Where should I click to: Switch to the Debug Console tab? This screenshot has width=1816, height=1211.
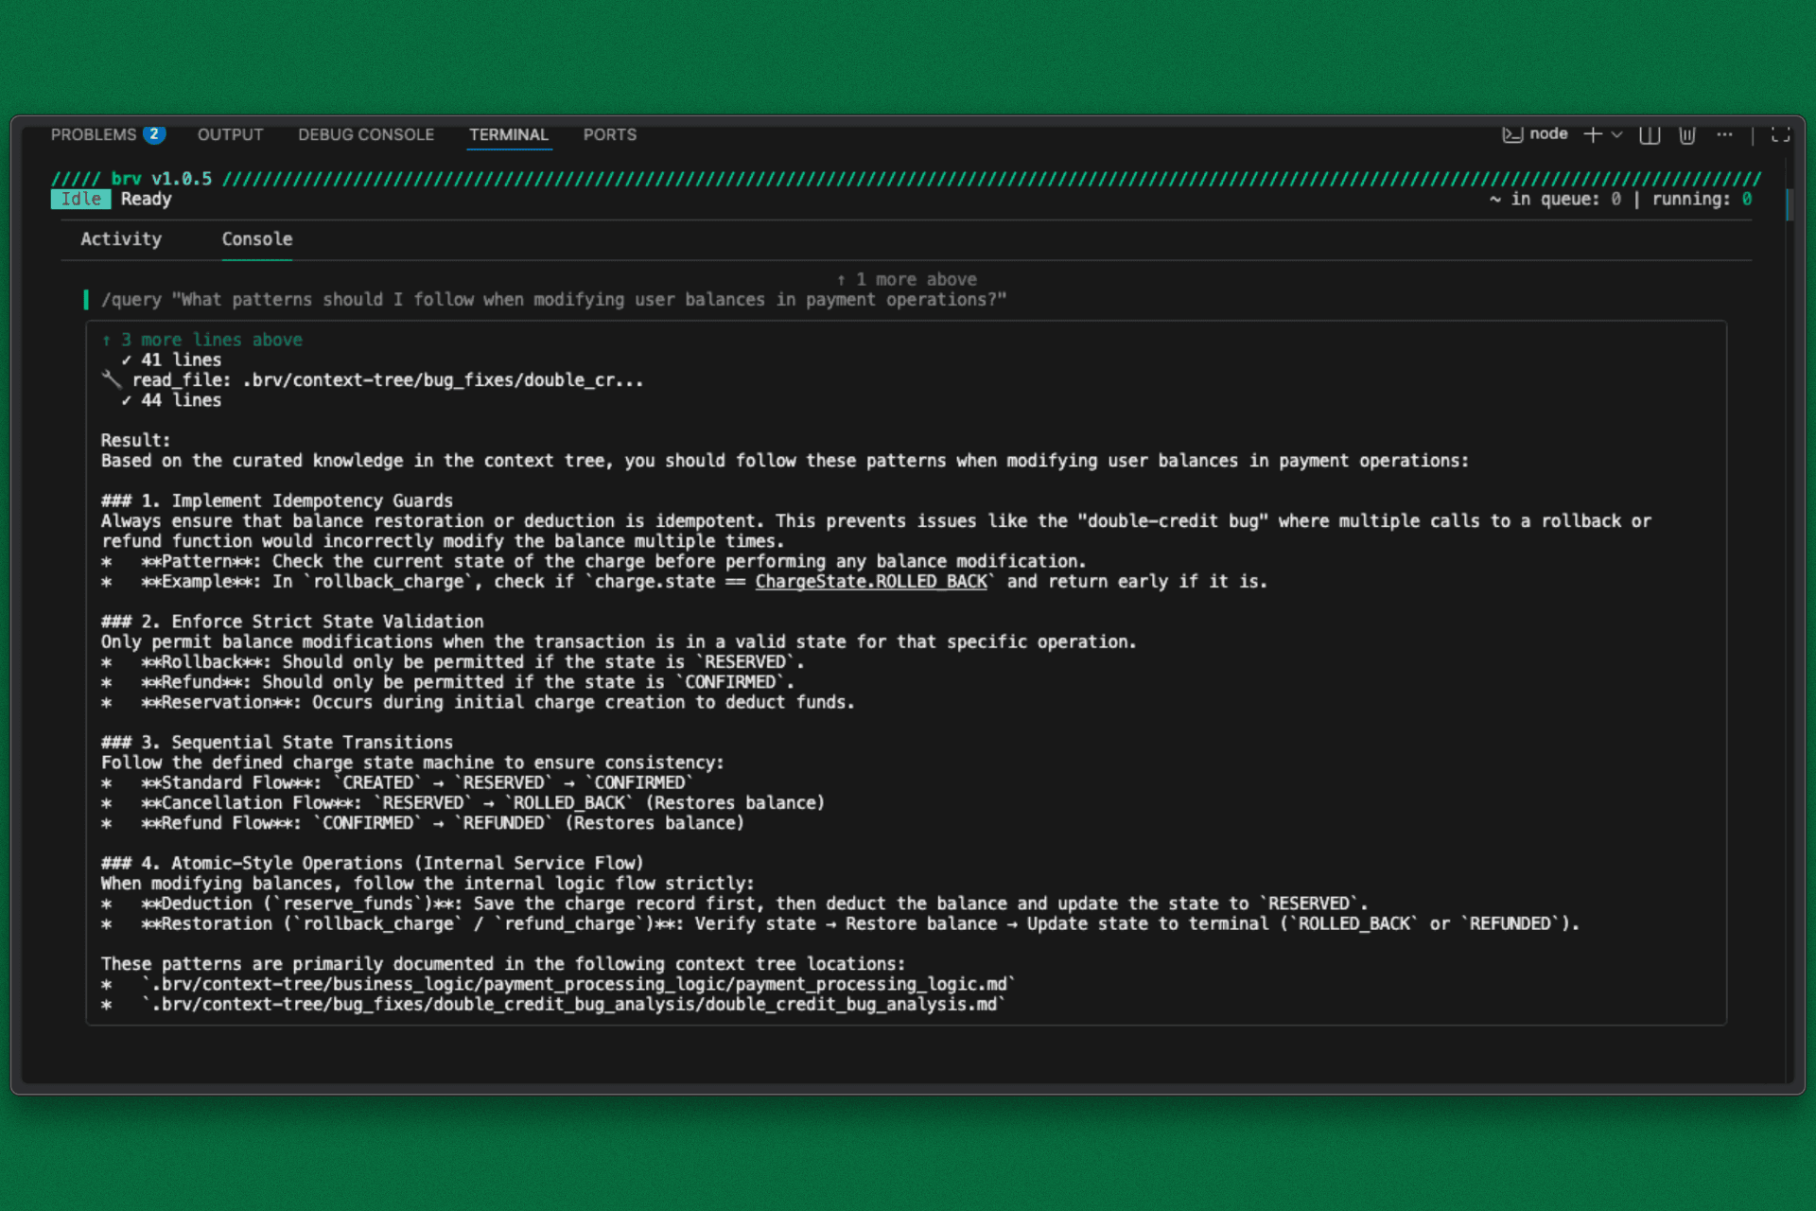[366, 134]
